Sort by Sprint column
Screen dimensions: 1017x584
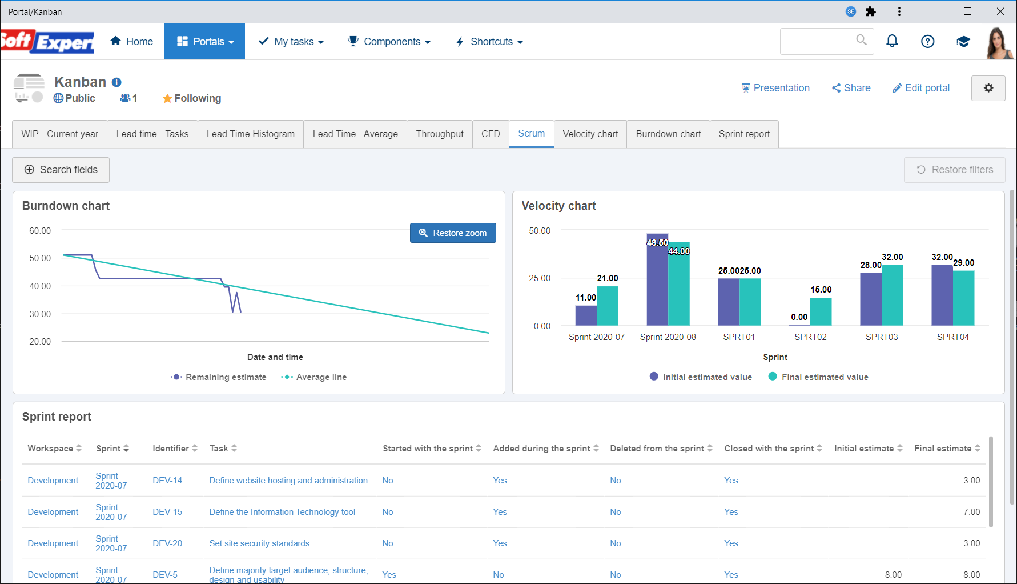click(112, 449)
